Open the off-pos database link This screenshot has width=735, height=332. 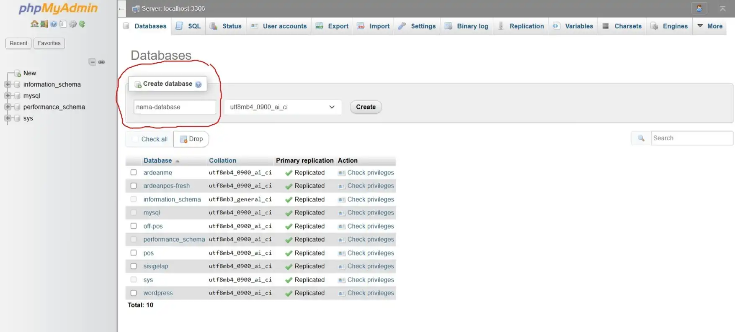pos(153,226)
